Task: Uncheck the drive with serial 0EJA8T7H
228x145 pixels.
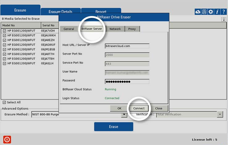Action: pyautogui.click(x=5, y=54)
